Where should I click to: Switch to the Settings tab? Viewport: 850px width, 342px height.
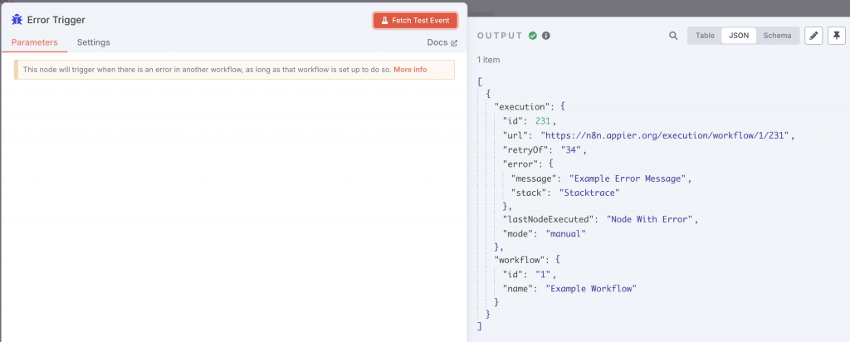[x=93, y=42]
